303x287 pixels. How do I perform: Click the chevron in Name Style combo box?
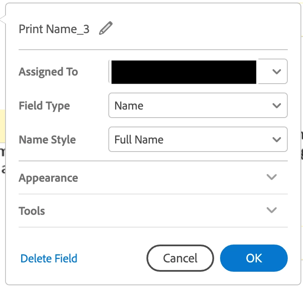click(277, 139)
